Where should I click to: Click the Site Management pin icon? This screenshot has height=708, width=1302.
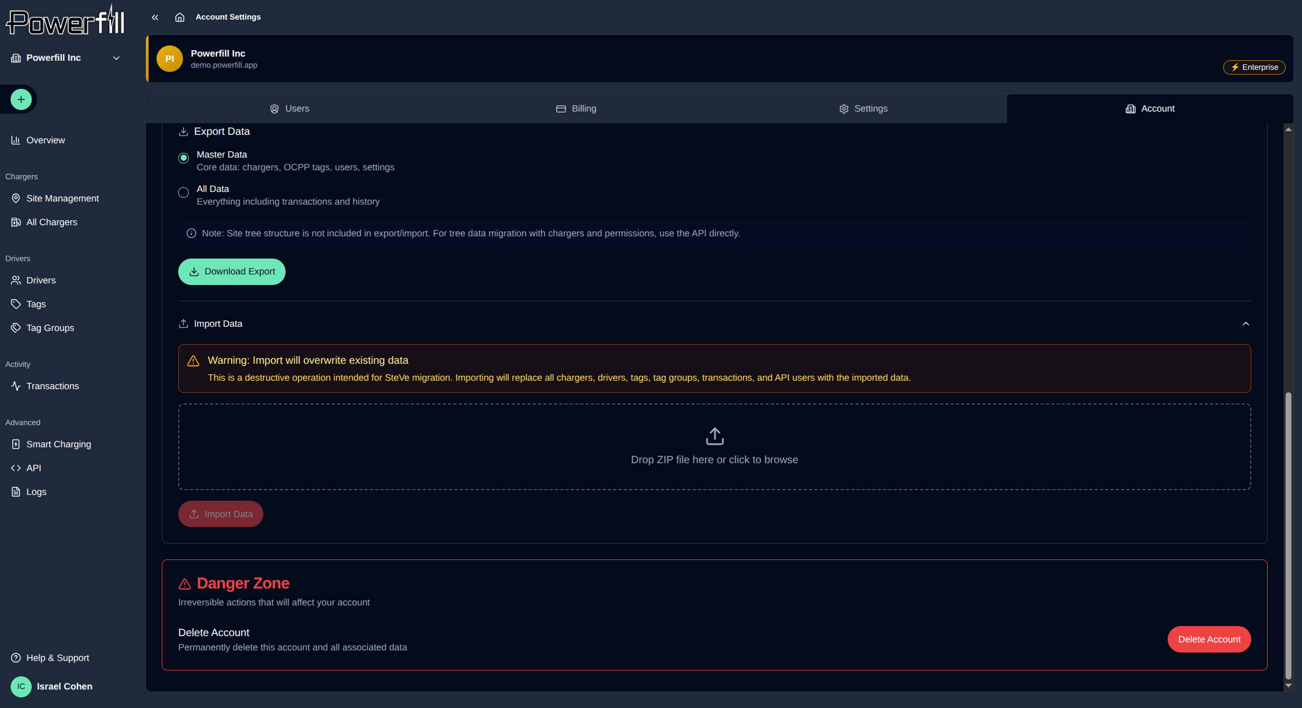point(16,198)
